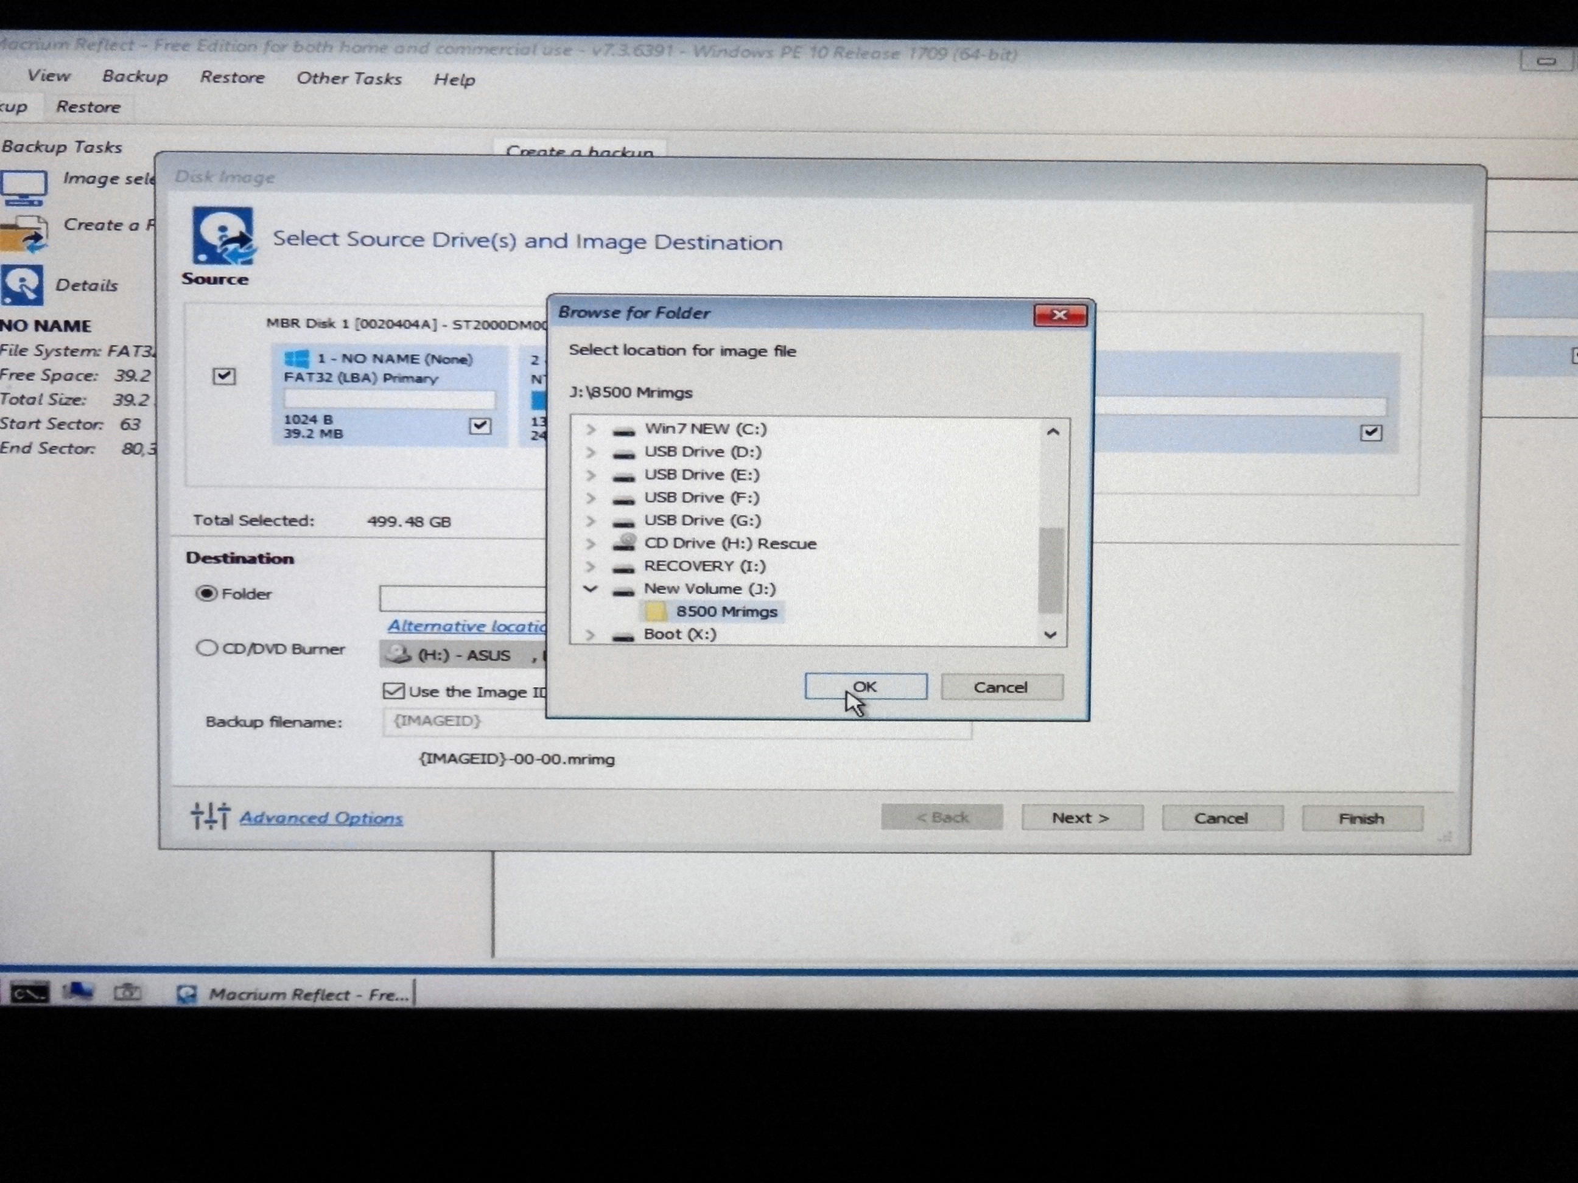Click USB Drive (D:) drive icon
1578x1183 pixels.
coord(624,453)
